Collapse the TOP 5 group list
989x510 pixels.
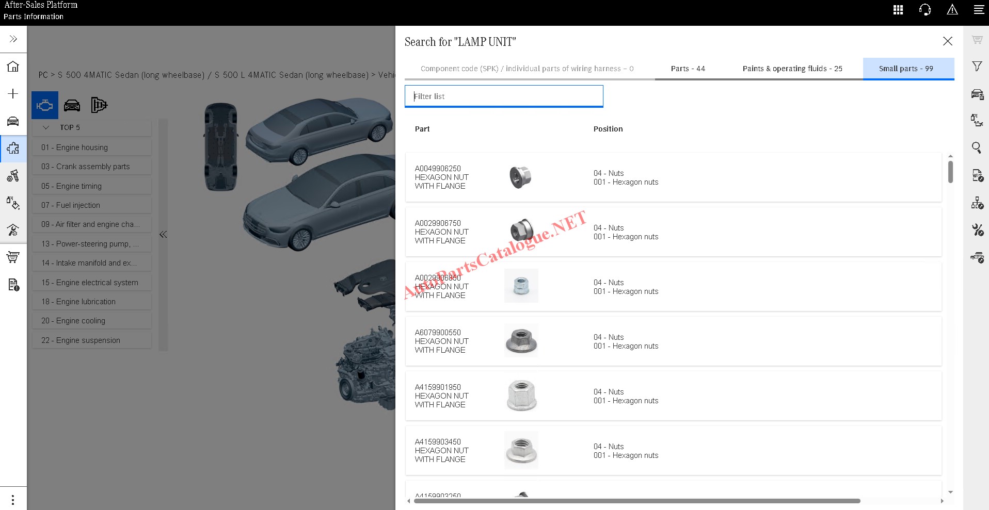46,127
